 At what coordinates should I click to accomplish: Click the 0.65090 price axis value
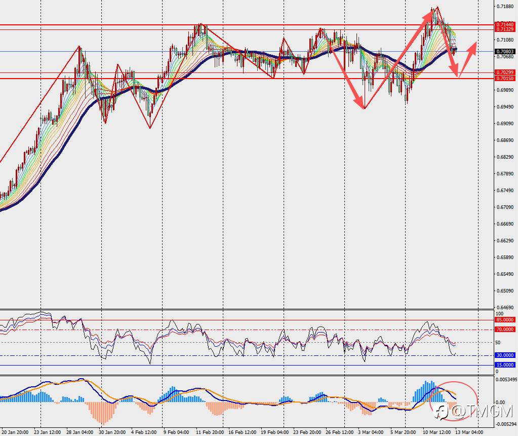click(x=505, y=291)
